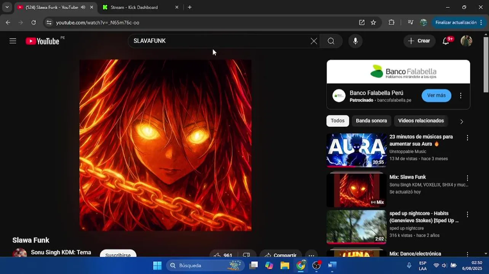
Task: Open the Chrome profile avatar
Action: (x=423, y=22)
